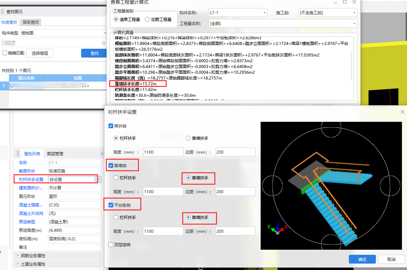Click 混凝土强度 (C30) value
The width and height of the screenshot is (407, 270).
coord(74,205)
